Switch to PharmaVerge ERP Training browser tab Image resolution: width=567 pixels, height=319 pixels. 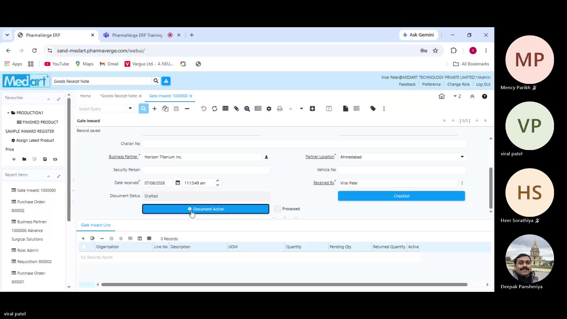[x=137, y=35]
